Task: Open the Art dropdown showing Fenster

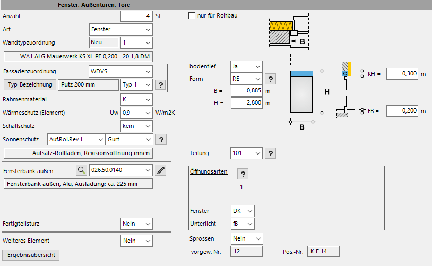Action: tap(120, 29)
